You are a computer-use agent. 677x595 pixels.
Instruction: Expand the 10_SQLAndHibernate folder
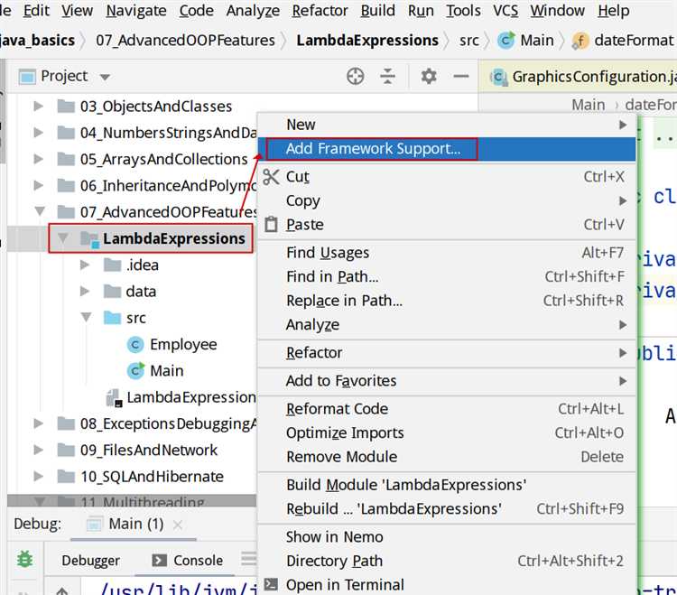click(39, 476)
